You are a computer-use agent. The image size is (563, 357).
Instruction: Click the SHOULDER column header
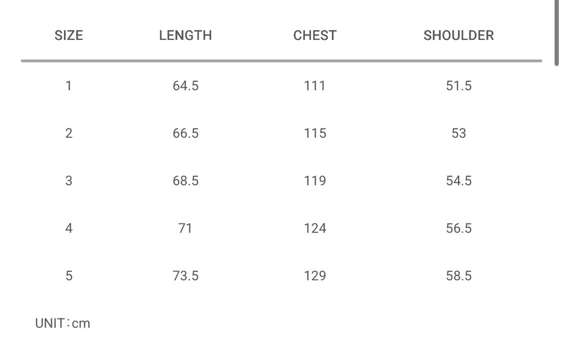coord(458,35)
